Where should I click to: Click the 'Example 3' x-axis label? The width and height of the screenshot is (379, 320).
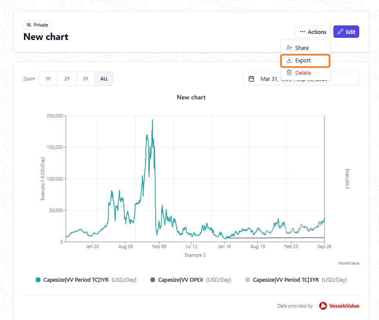coord(195,255)
